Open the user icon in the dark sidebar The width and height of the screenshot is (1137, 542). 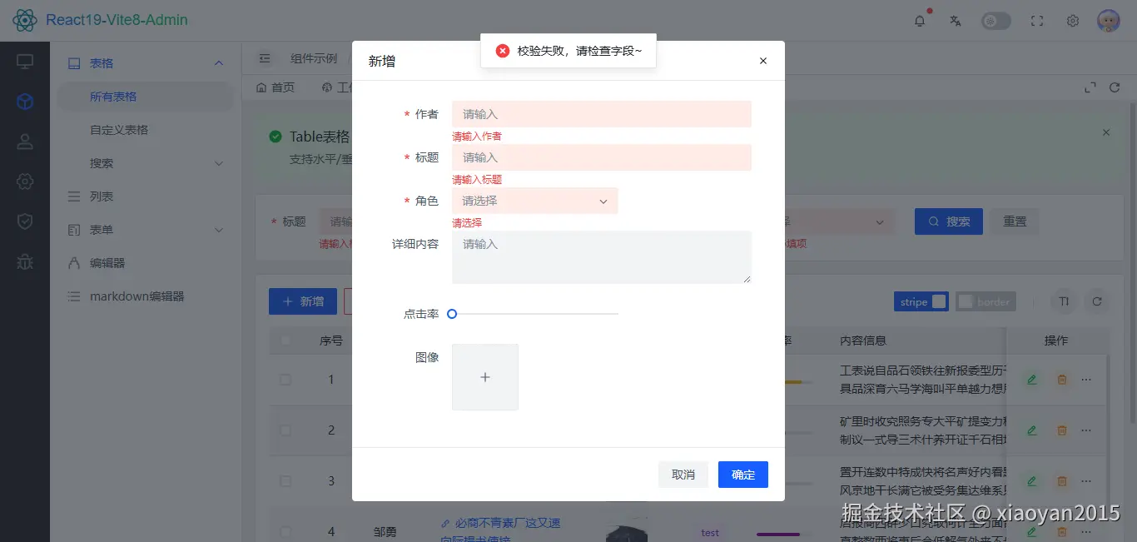(x=25, y=142)
